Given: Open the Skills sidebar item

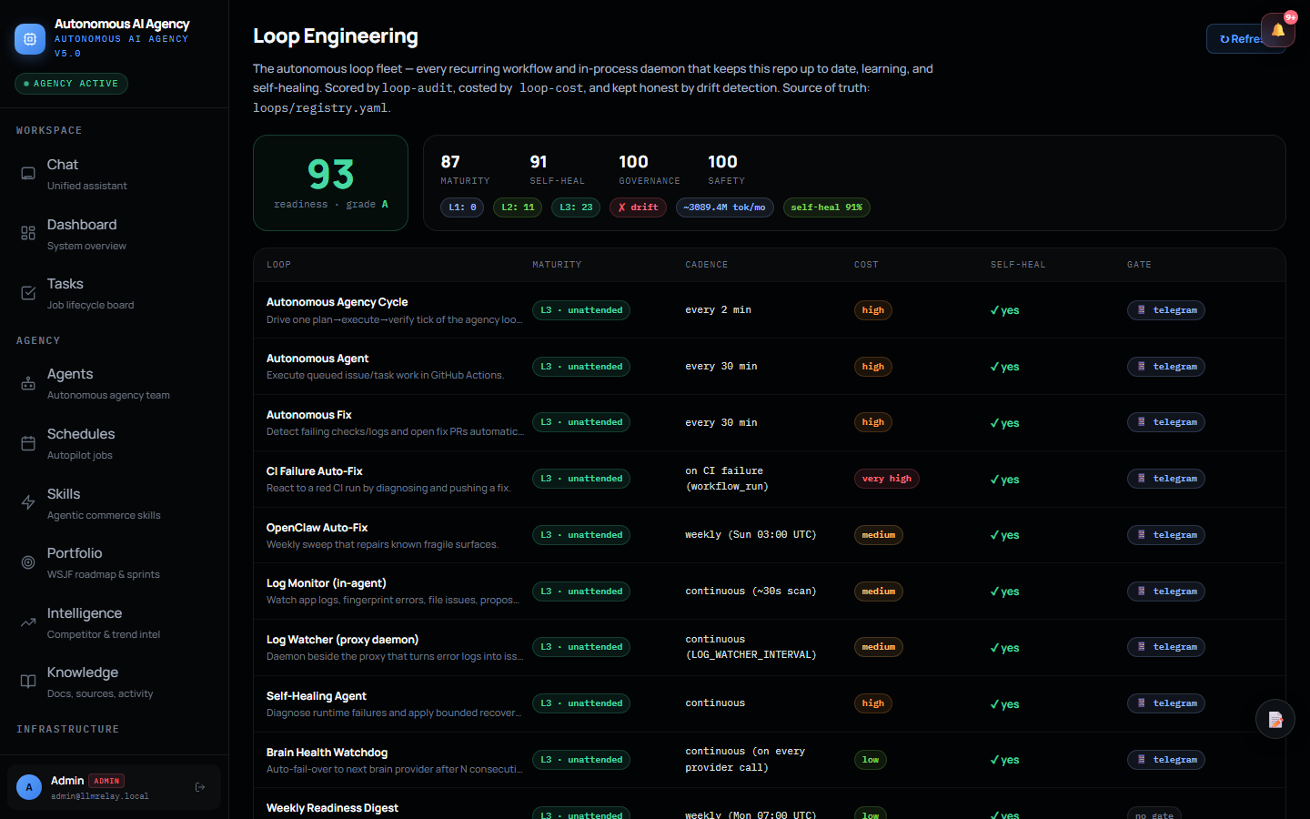Looking at the screenshot, I should point(114,503).
